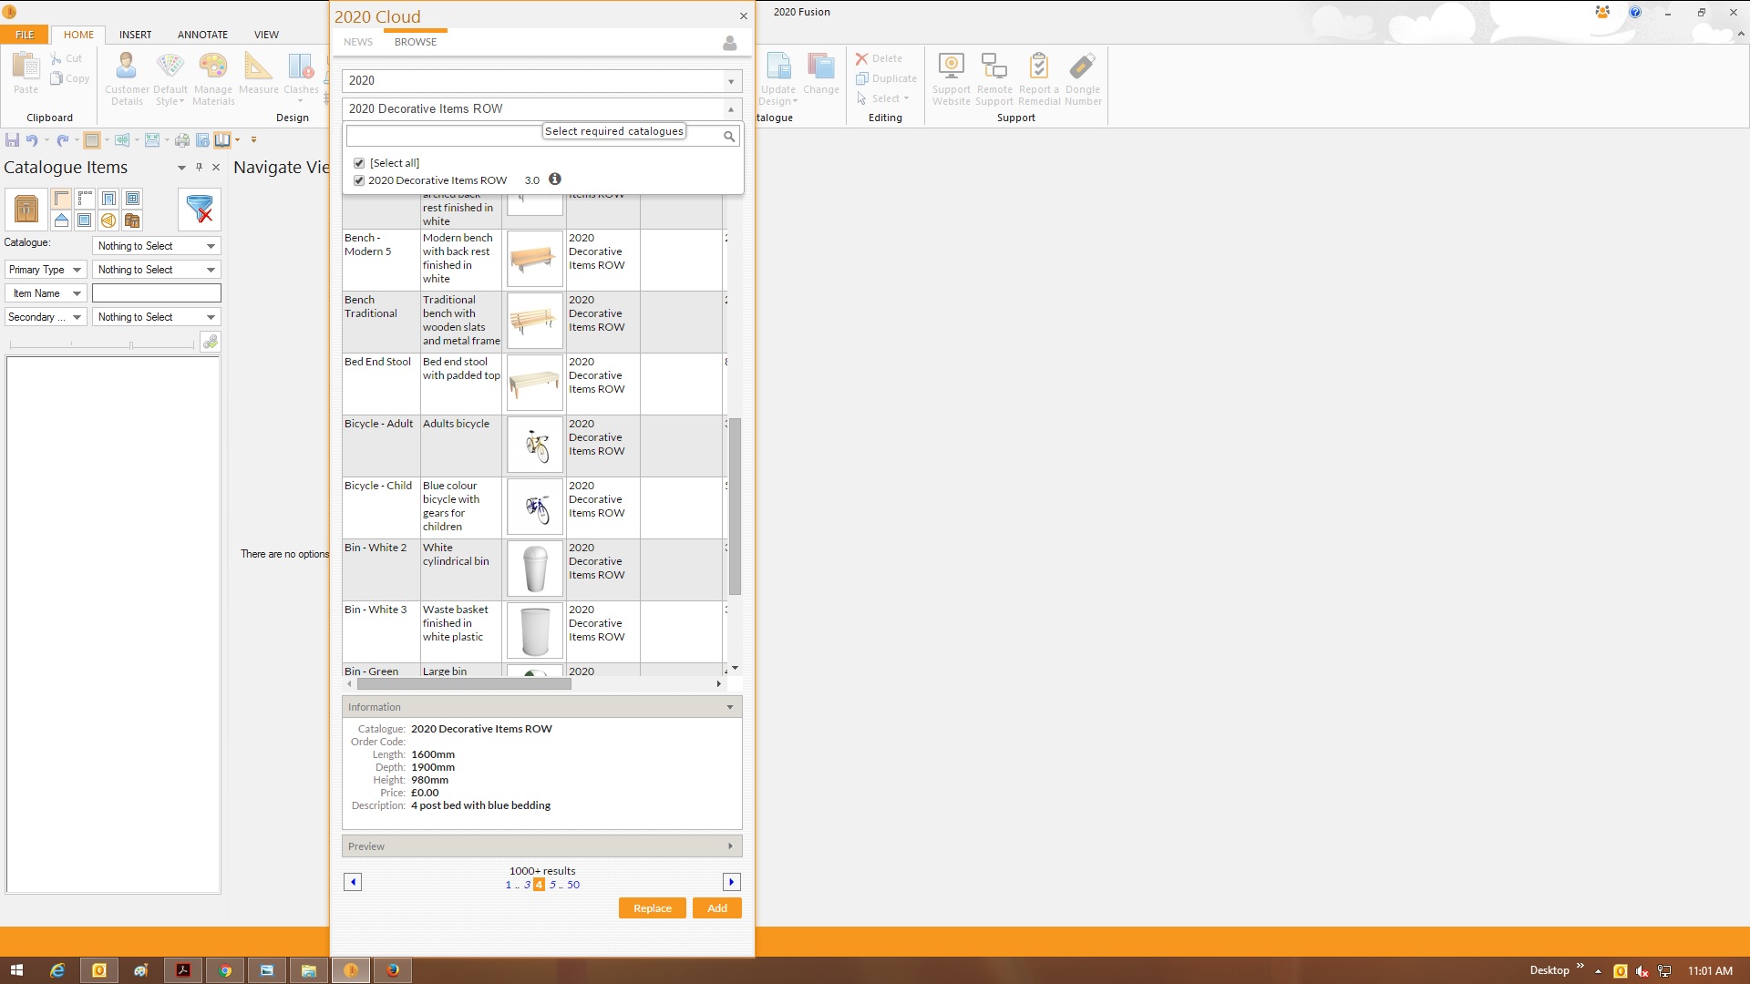The height and width of the screenshot is (984, 1750).
Task: Go to results page 50
Action: [573, 885]
